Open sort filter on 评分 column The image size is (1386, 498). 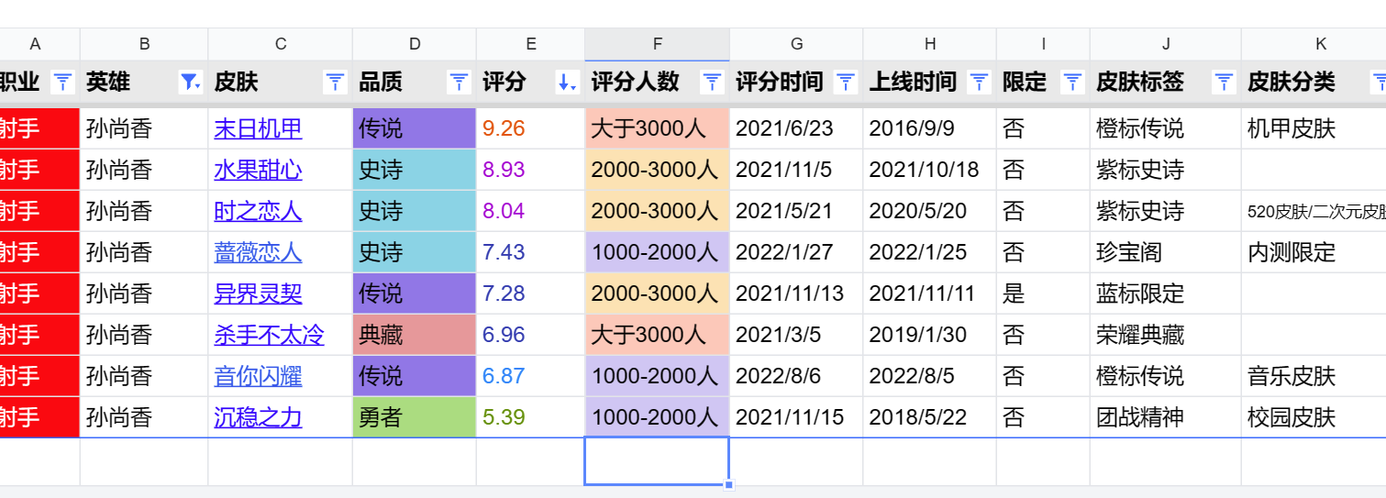pos(567,83)
